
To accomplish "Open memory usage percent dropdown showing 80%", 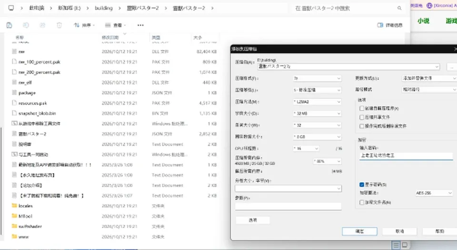I will coord(328,161).
